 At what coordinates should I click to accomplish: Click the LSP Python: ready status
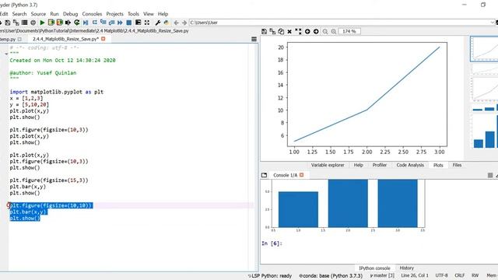coord(270,276)
